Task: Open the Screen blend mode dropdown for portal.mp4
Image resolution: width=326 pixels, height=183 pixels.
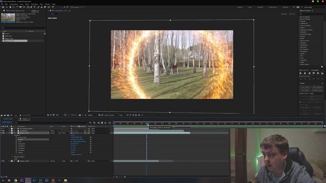Action: click(x=53, y=131)
